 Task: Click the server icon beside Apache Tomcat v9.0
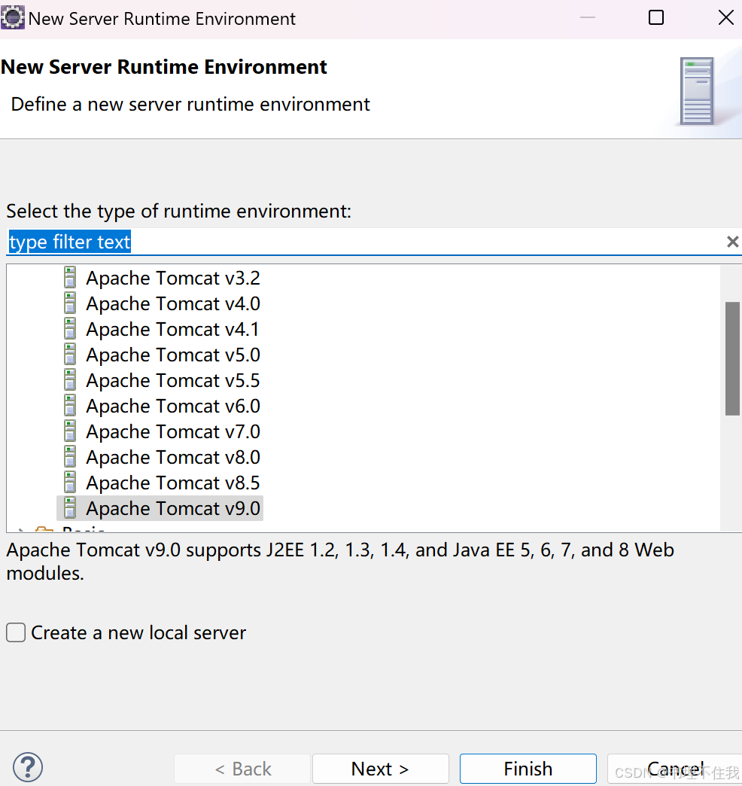(x=70, y=507)
